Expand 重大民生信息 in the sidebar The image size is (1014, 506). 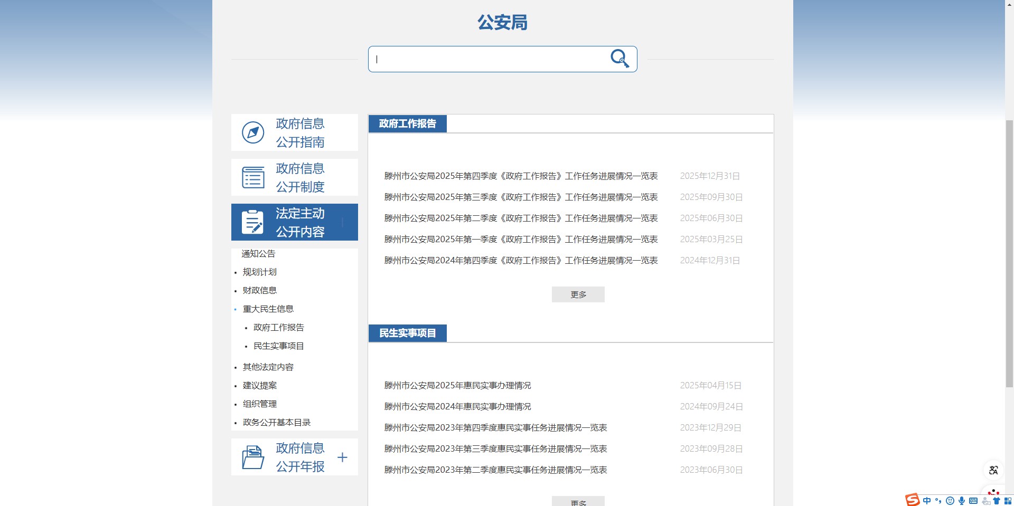268,309
